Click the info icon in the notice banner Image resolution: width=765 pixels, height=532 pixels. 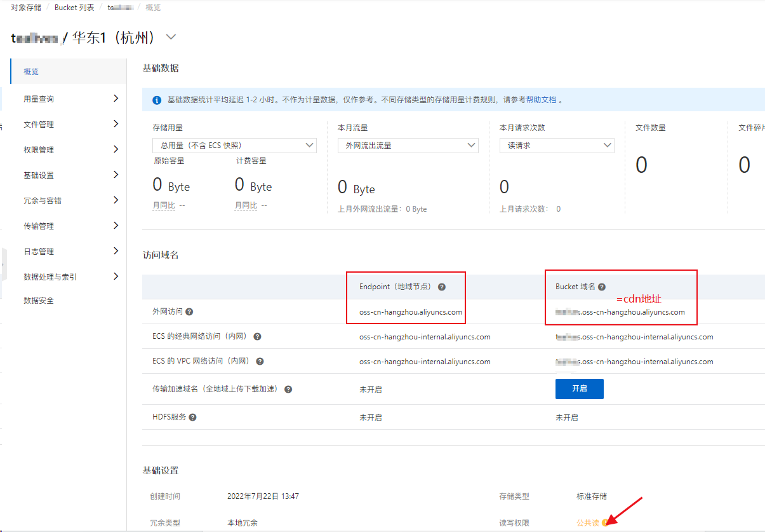pyautogui.click(x=157, y=100)
